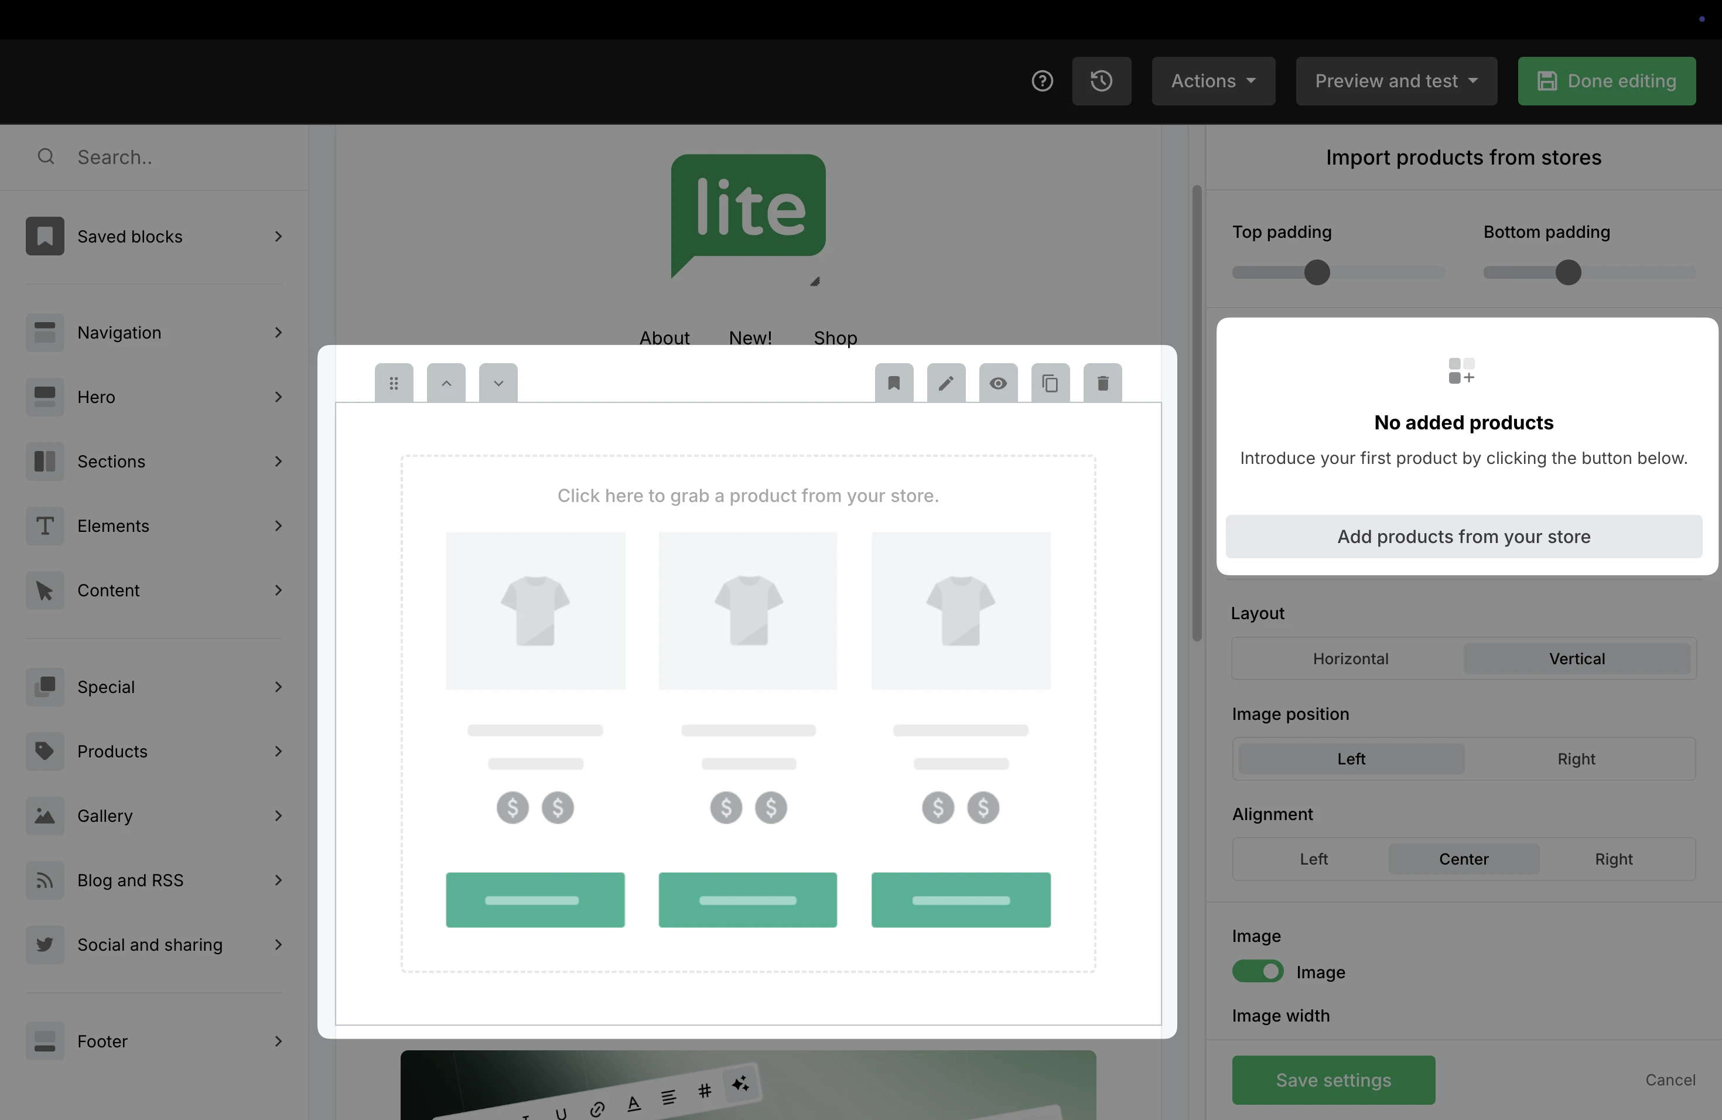Save block using the bookmark icon
The height and width of the screenshot is (1120, 1722).
[894, 383]
